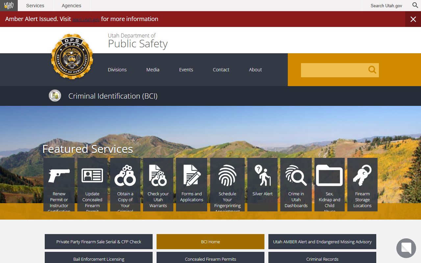Click the top-right Utah.gov search magnifier icon
Screen dimensions: 421x263
pyautogui.click(x=415, y=5)
